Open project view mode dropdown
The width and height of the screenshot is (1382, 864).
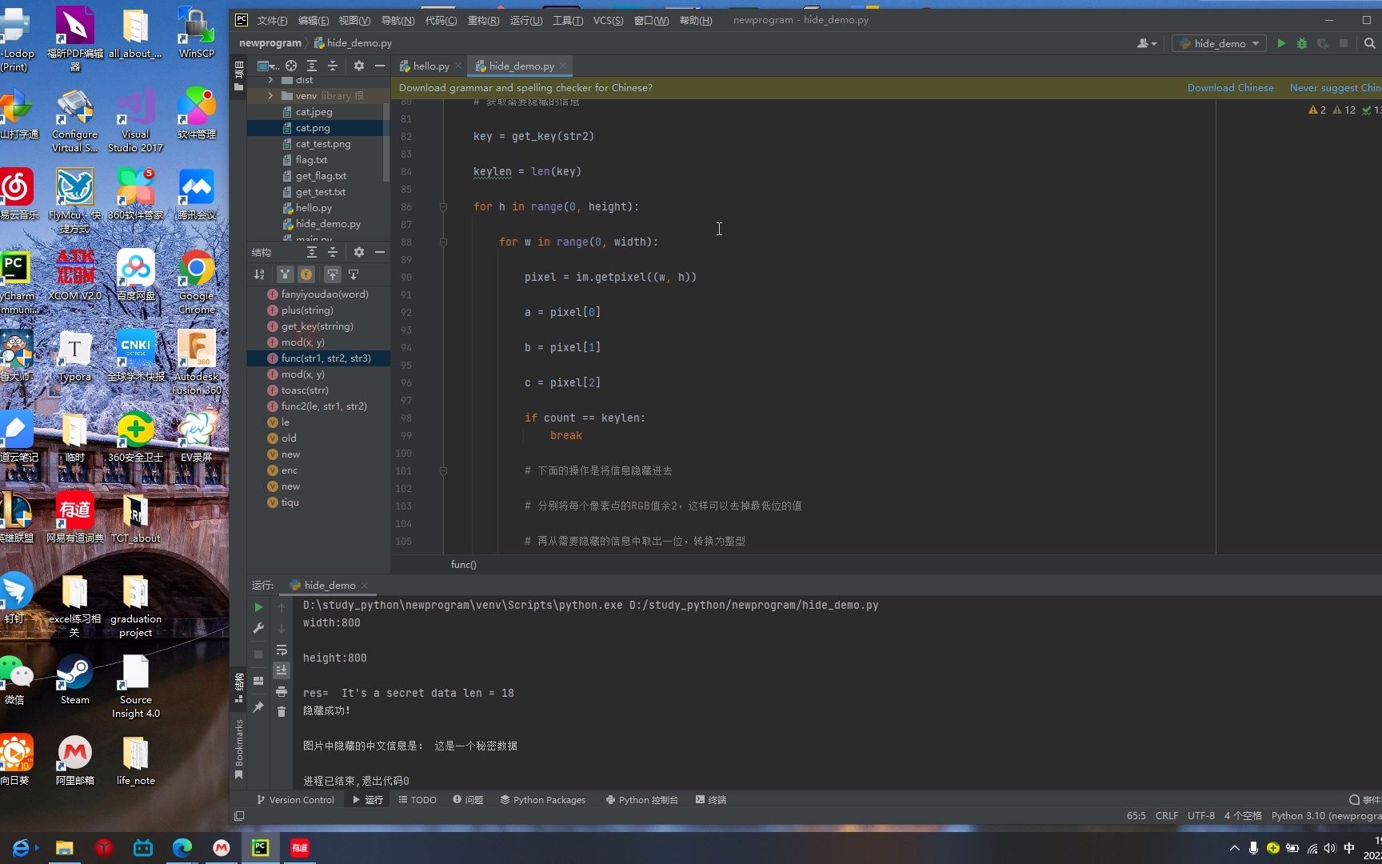click(268, 66)
